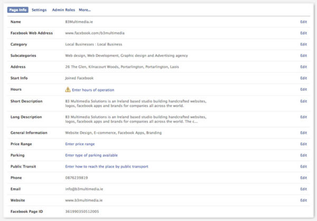
Task: Edit the Short Description row
Action: click(303, 101)
